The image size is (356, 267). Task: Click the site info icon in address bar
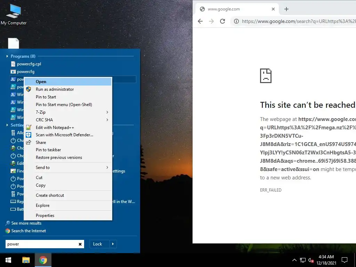tap(236, 21)
